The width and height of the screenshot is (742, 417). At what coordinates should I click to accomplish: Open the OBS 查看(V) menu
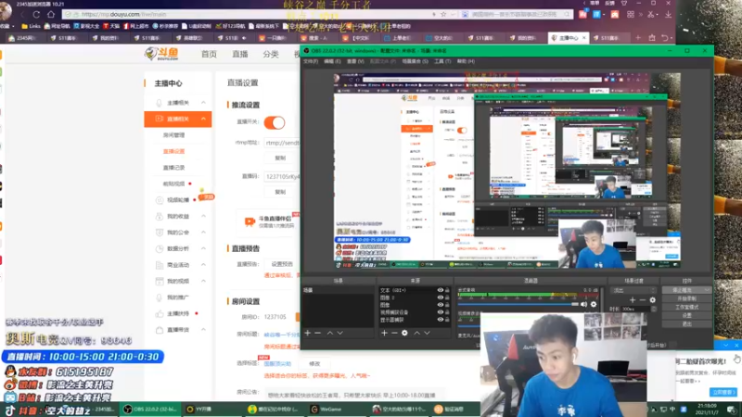coord(355,61)
